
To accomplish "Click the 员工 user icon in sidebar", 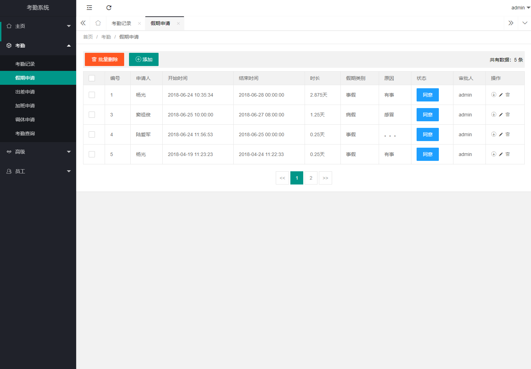I will 9,171.
